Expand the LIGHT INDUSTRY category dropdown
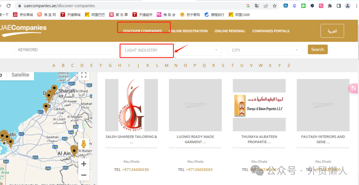The width and height of the screenshot is (359, 185). [x=171, y=50]
